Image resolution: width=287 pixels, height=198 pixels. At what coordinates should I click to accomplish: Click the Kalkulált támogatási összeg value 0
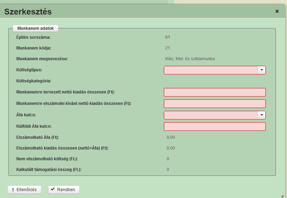pyautogui.click(x=168, y=170)
